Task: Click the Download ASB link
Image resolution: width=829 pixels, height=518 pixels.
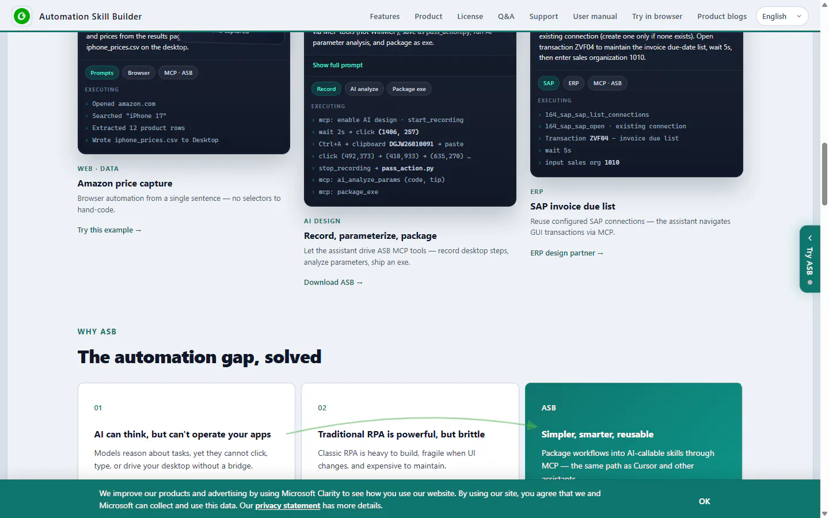Action: [x=333, y=282]
